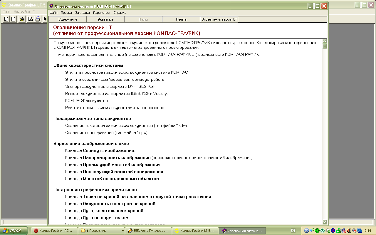
Task: Switch to 355. Алла Пугачева taskbar button
Action: coord(148,231)
